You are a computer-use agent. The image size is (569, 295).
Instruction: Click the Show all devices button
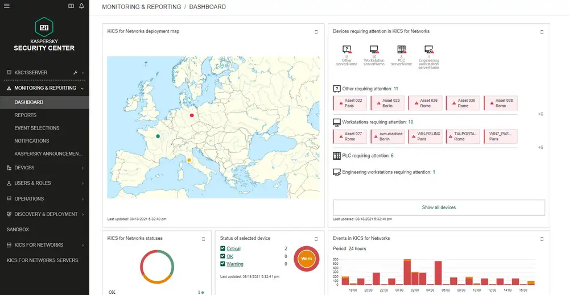pos(439,207)
